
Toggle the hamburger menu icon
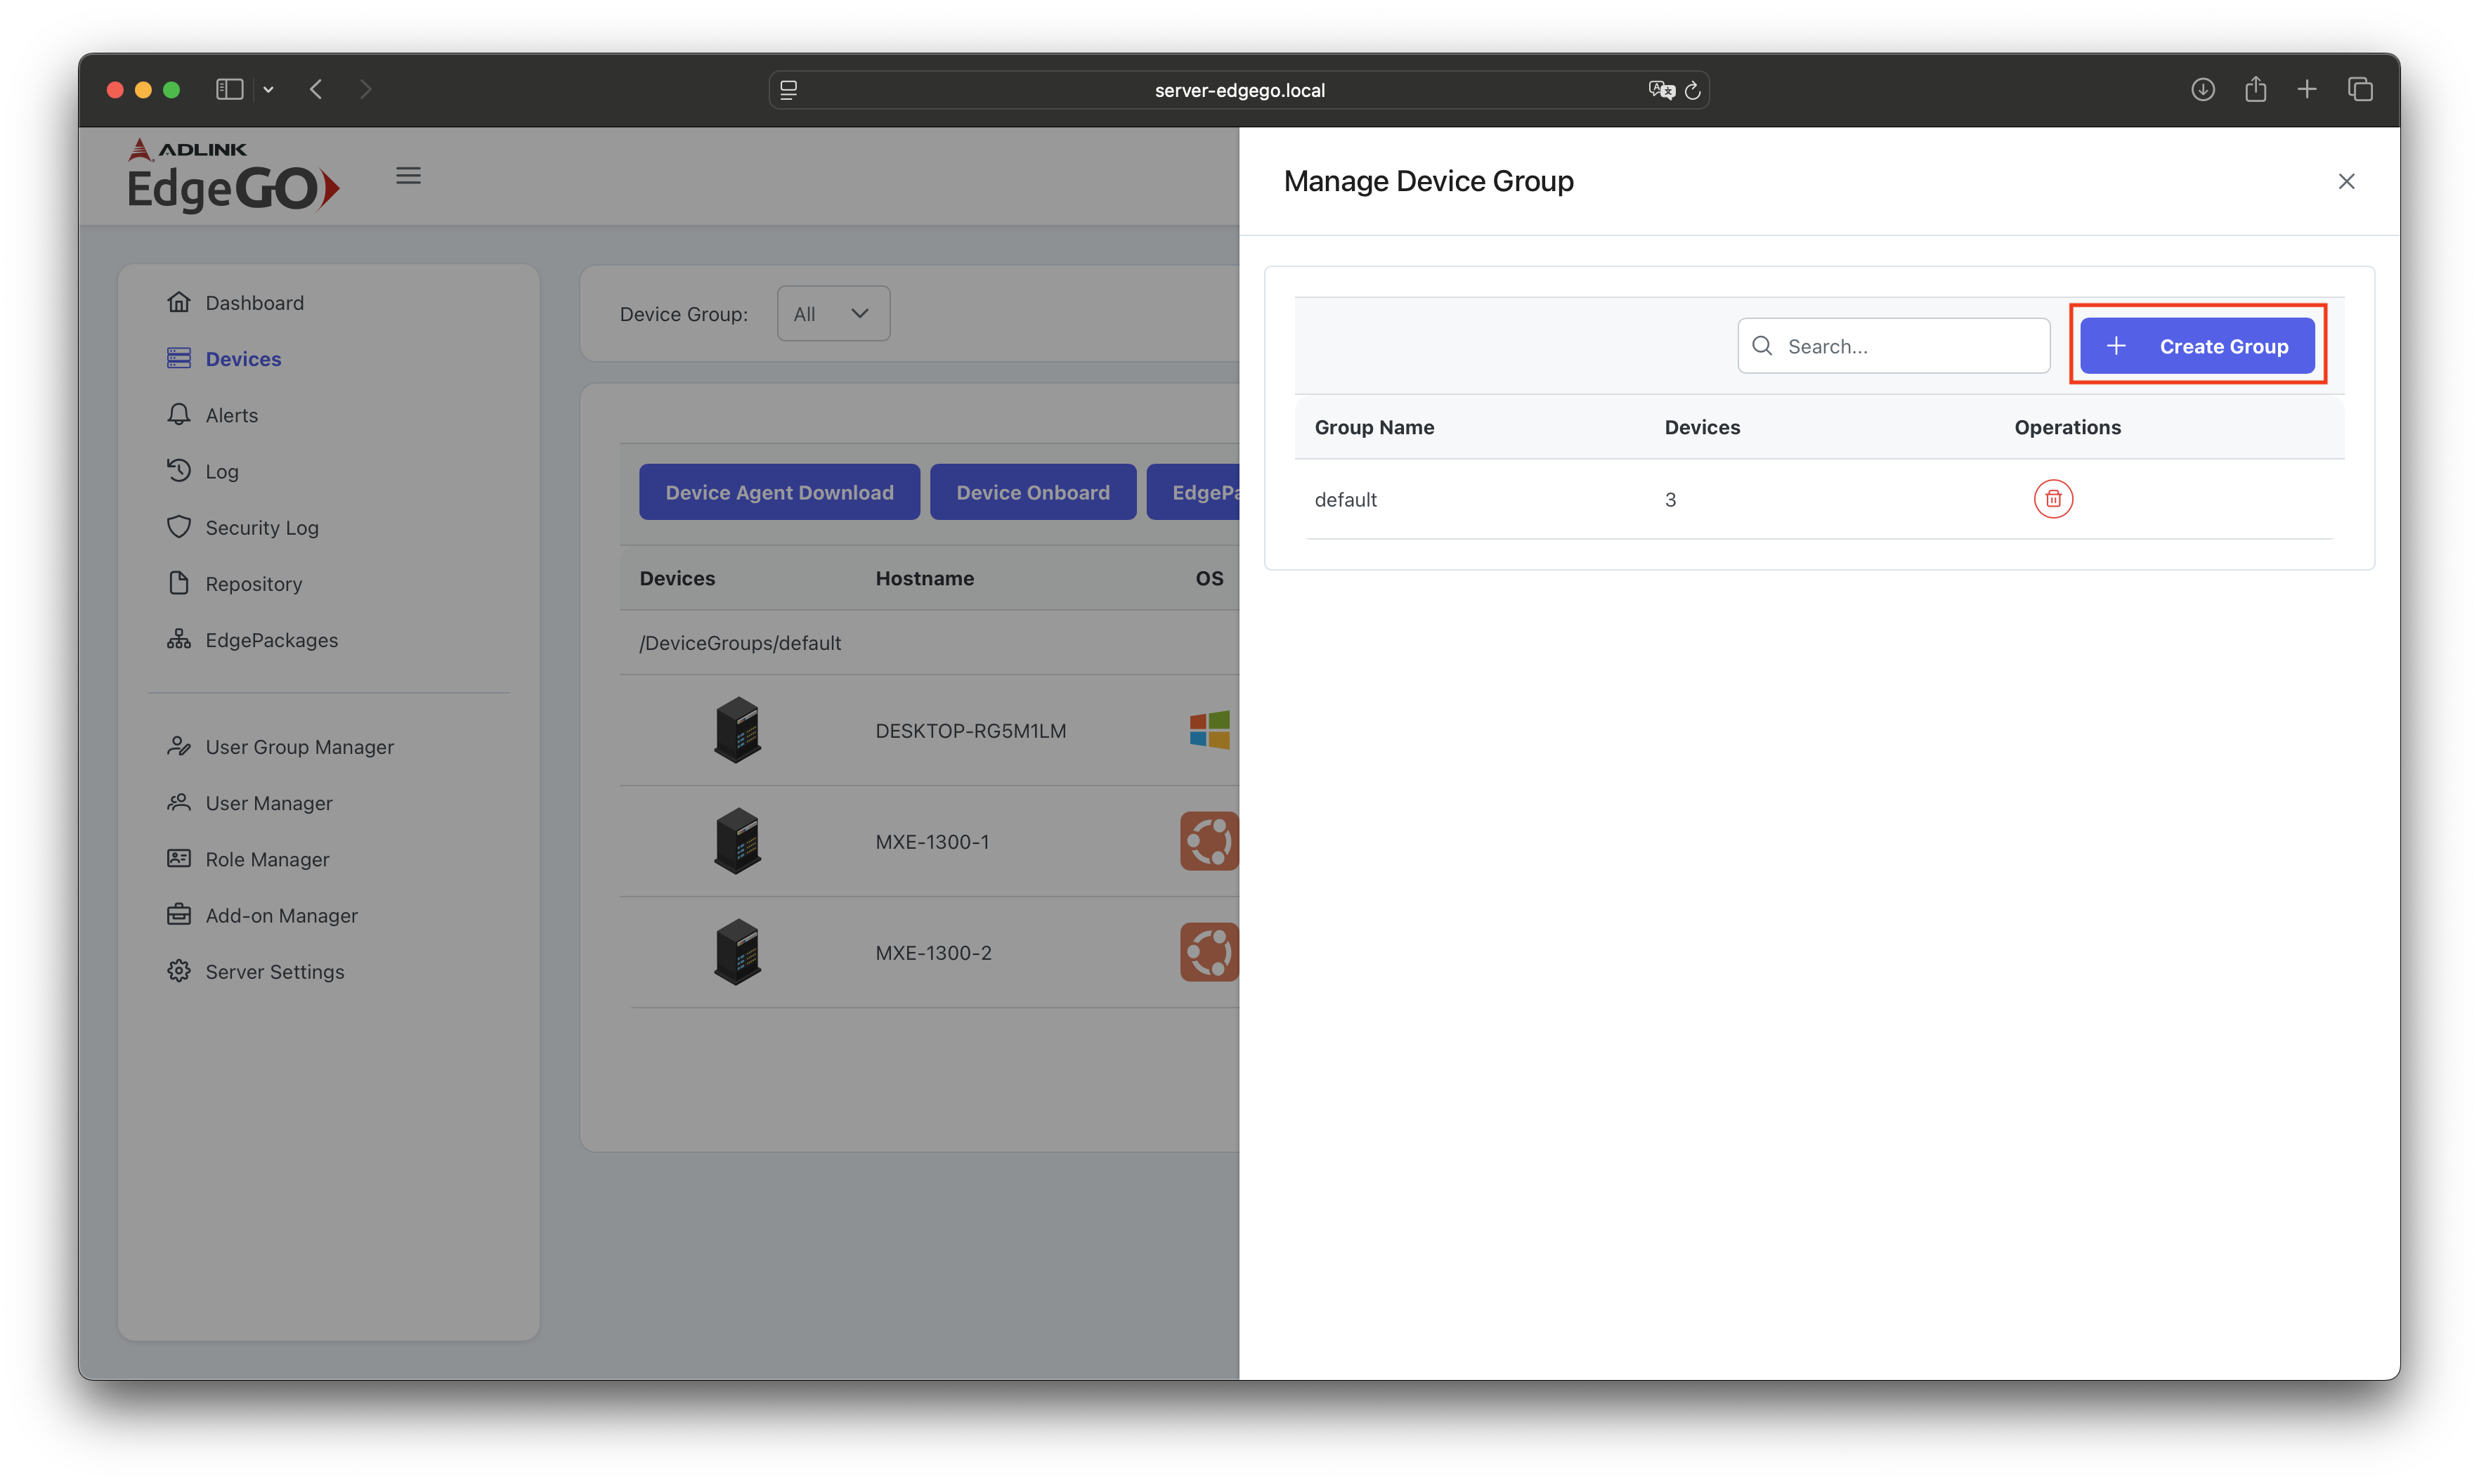click(x=408, y=175)
